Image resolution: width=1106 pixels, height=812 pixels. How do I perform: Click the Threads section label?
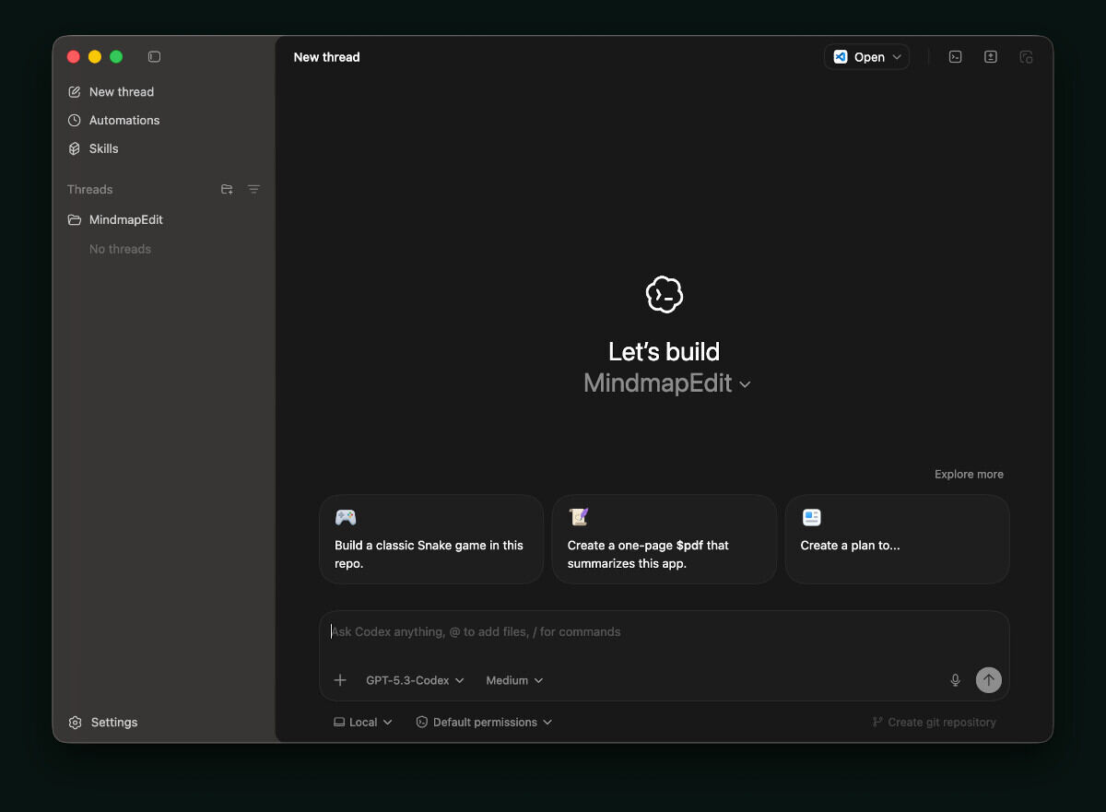(89, 190)
